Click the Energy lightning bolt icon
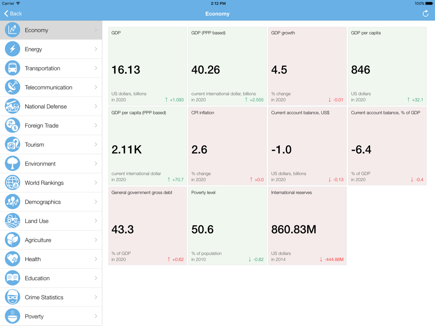The height and width of the screenshot is (326, 435). [13, 49]
